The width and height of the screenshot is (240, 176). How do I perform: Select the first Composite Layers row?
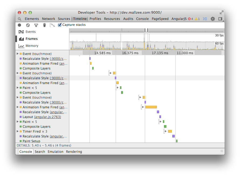42,68
